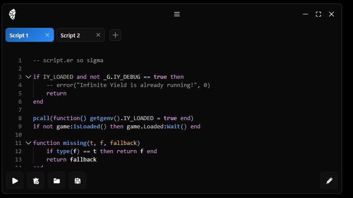Close the Script 1 tab
Image resolution: width=353 pixels, height=198 pixels.
47,35
